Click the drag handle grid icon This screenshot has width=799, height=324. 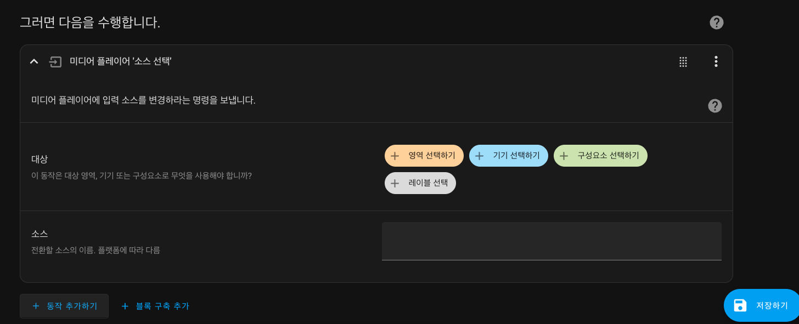[683, 62]
